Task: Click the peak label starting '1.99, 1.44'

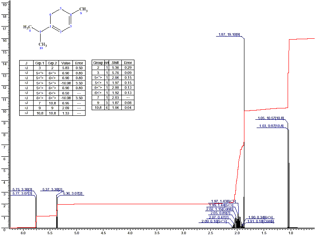Action: point(221,205)
